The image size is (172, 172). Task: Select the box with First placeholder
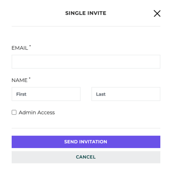click(x=46, y=94)
